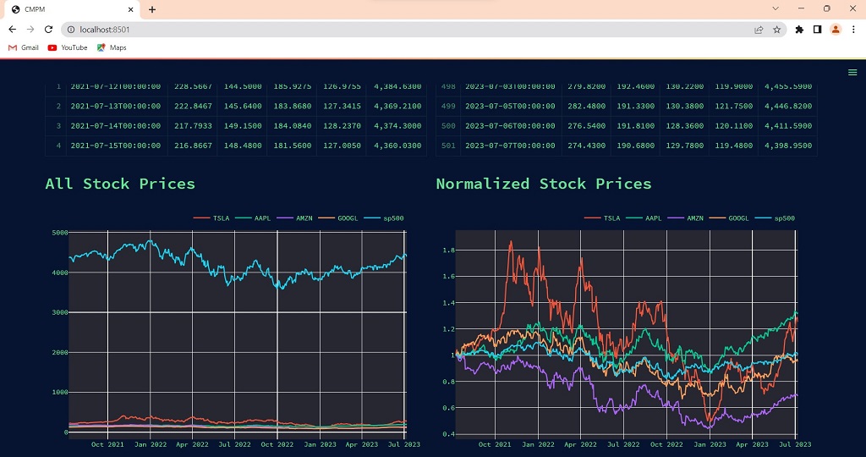Toggle AMZN in Normalized Stock Prices legend
Screen dimensions: 866x457
click(x=685, y=218)
